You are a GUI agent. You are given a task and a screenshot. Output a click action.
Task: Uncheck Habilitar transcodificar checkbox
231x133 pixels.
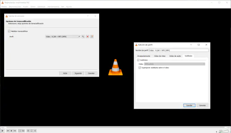pyautogui.click(x=9, y=31)
